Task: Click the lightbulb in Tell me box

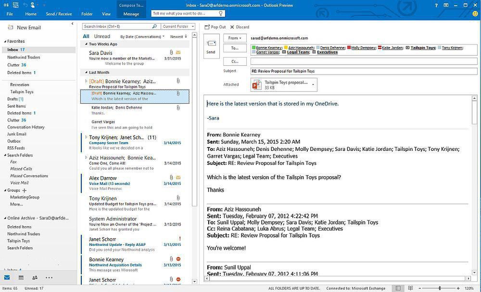Action: click(x=221, y=13)
